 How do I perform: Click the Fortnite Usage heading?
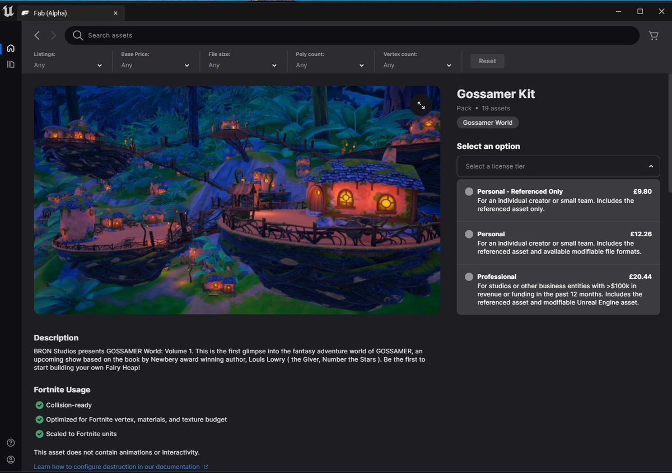click(62, 390)
